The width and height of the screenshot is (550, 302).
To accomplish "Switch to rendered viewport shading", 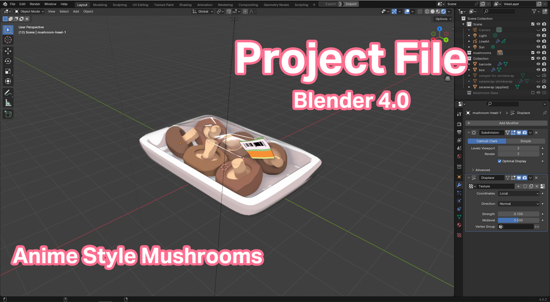I will click(444, 11).
